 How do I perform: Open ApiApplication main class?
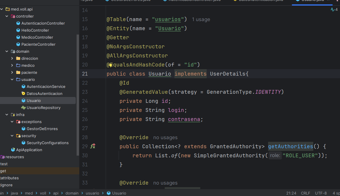click(x=29, y=150)
